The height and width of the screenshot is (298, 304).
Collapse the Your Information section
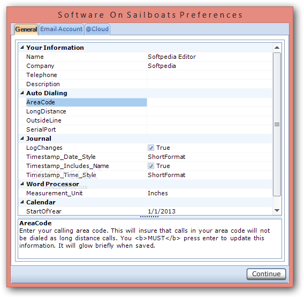tap(22, 48)
